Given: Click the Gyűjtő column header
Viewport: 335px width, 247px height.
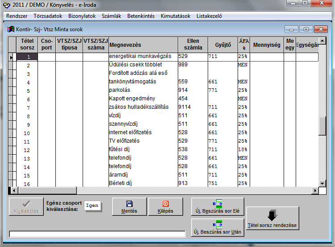Looking at the screenshot, I should [222, 45].
